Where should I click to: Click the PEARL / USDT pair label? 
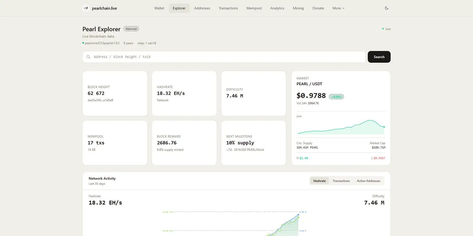(309, 84)
